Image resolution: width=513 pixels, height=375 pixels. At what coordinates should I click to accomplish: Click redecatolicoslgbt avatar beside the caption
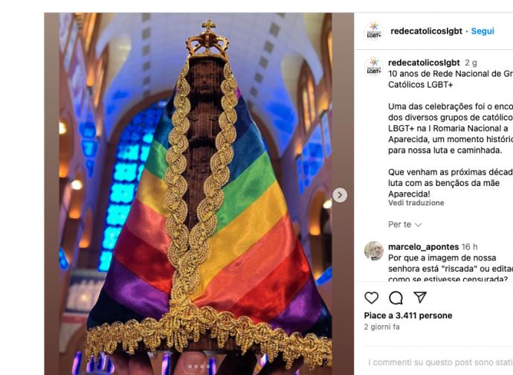[x=374, y=67]
